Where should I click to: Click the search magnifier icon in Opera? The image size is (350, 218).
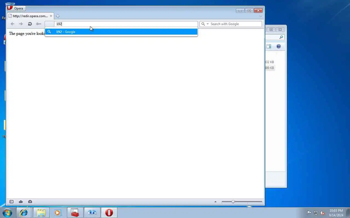click(203, 24)
